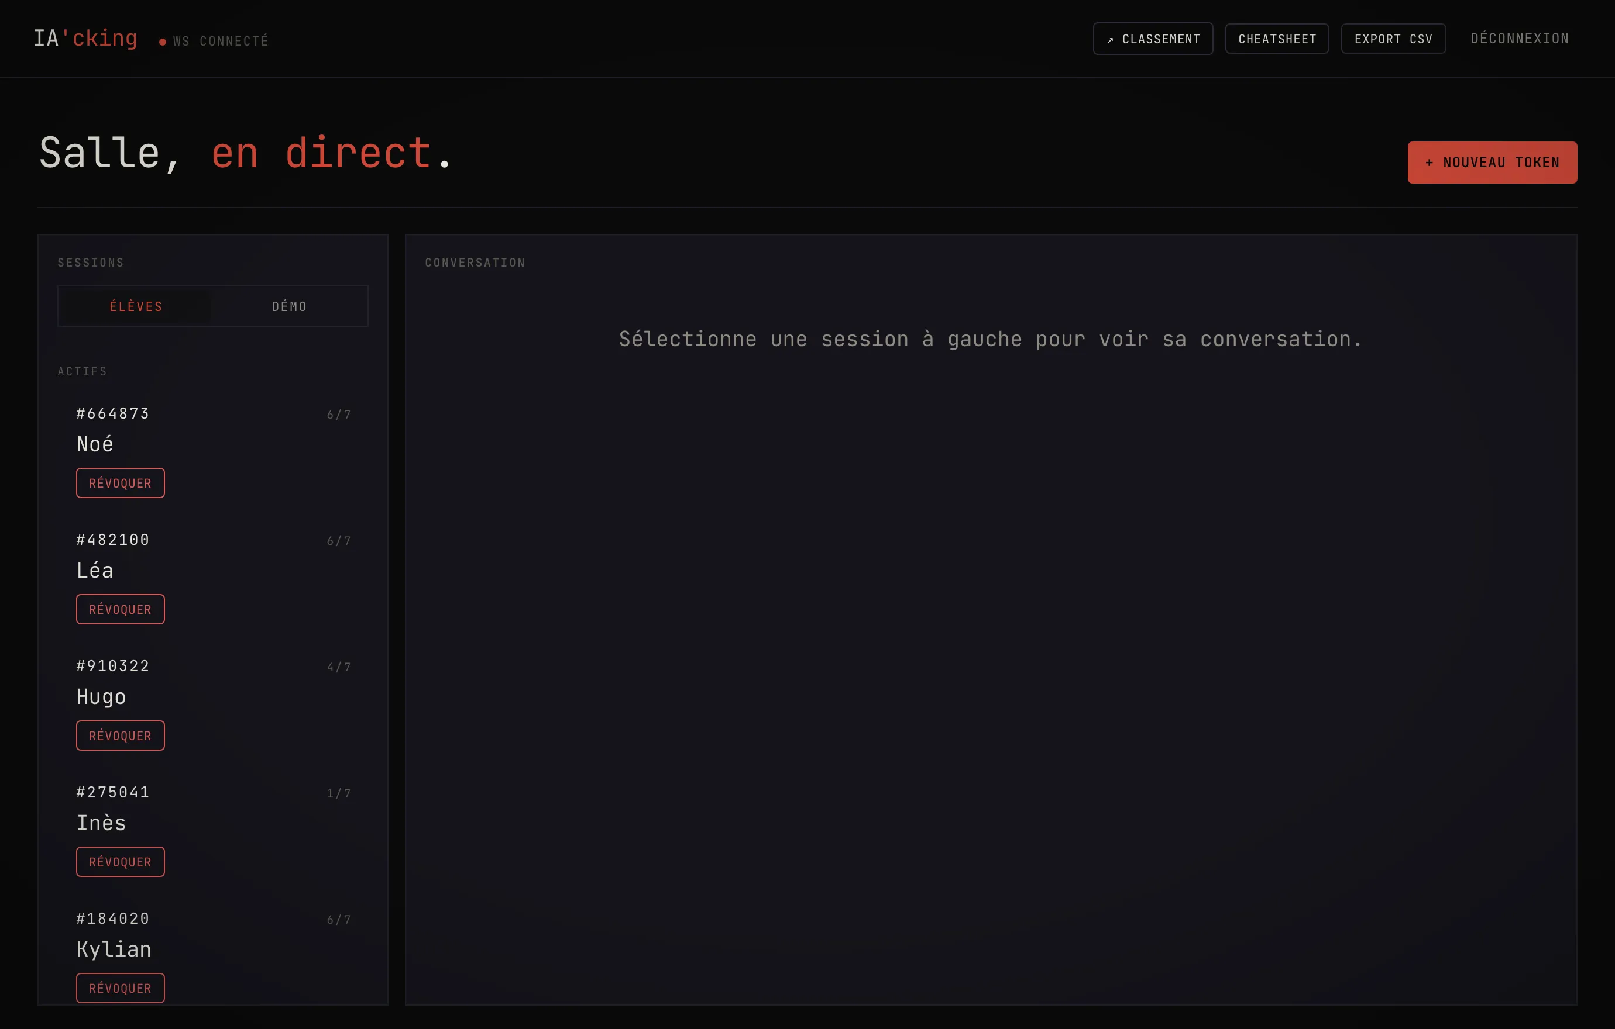
Task: Revoke Kylian's session token
Action: [x=120, y=988]
